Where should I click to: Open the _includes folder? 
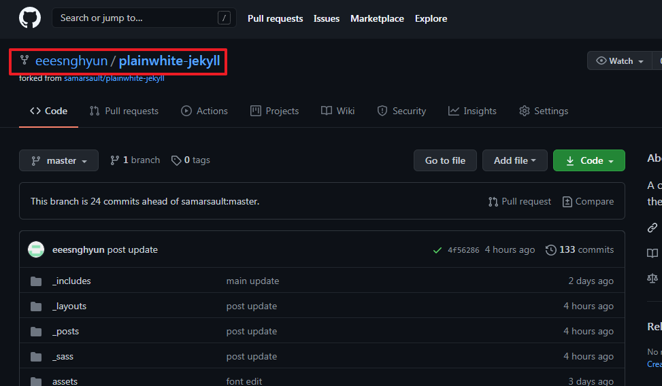point(71,281)
